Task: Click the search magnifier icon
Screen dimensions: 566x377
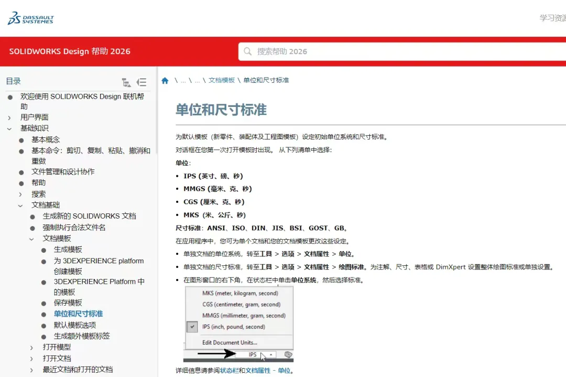Action: 247,51
